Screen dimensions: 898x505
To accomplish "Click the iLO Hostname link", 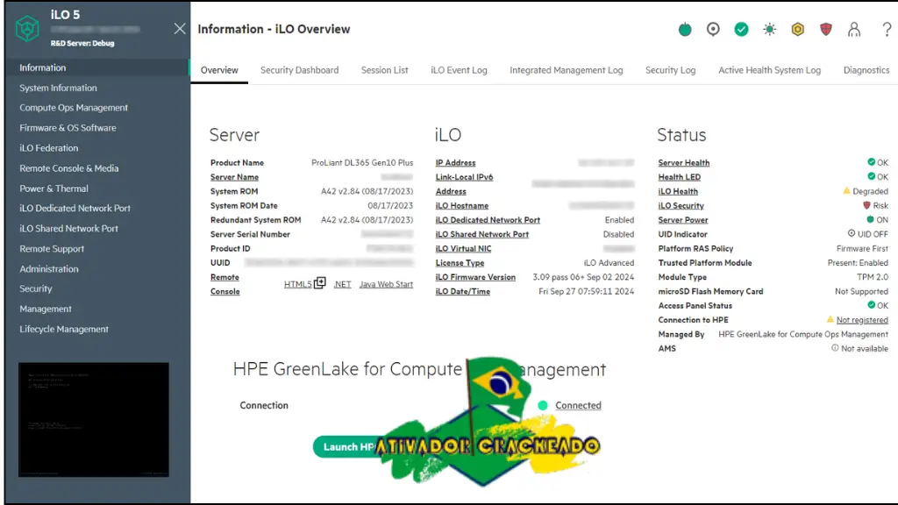I will pos(461,205).
